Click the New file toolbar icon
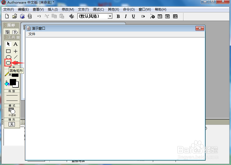 pyautogui.click(x=7, y=16)
